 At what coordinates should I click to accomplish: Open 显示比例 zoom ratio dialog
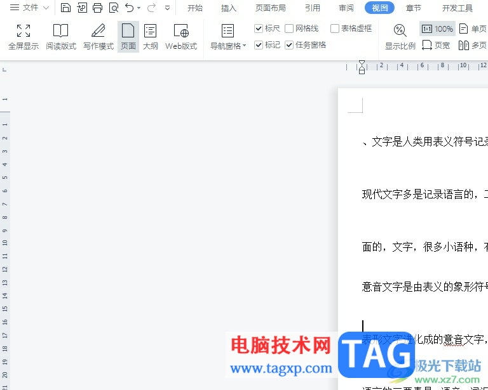tap(400, 37)
